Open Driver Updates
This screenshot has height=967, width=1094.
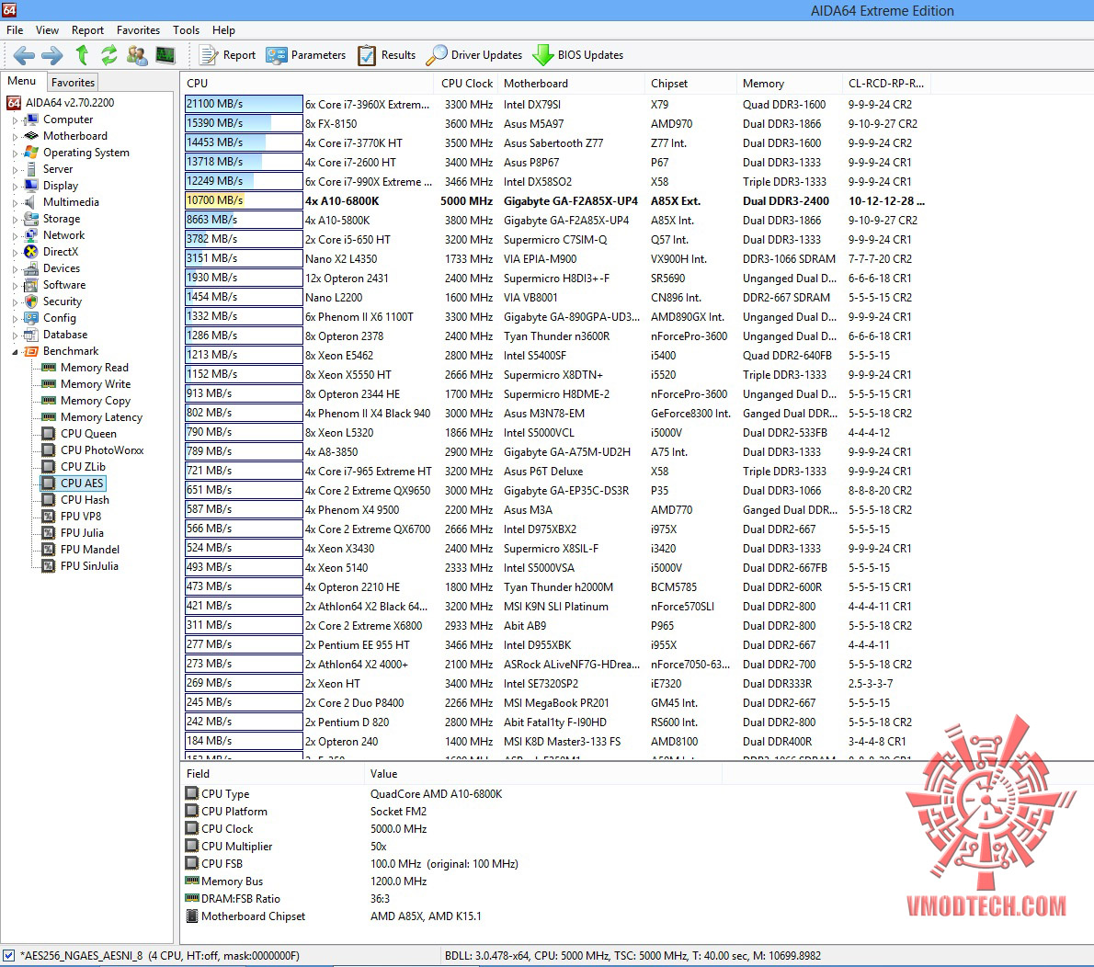click(x=473, y=55)
